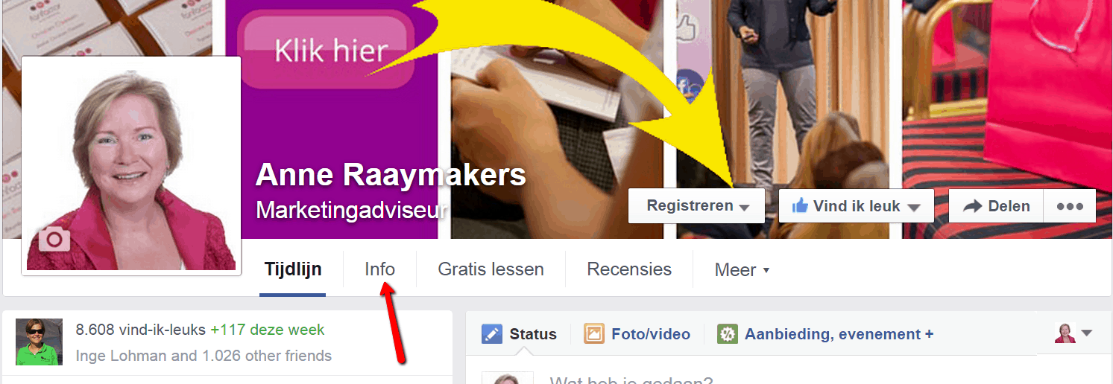Open Inge Lohman and other friends link
The image size is (1113, 384).
pos(204,356)
